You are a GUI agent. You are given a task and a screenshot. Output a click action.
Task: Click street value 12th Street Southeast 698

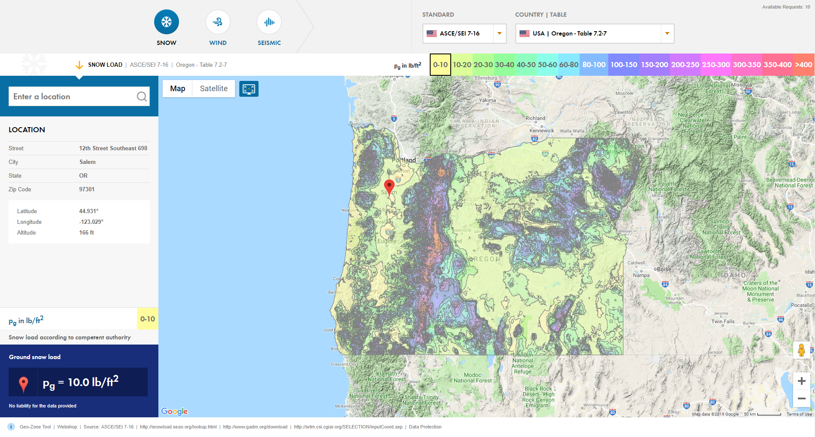point(113,148)
